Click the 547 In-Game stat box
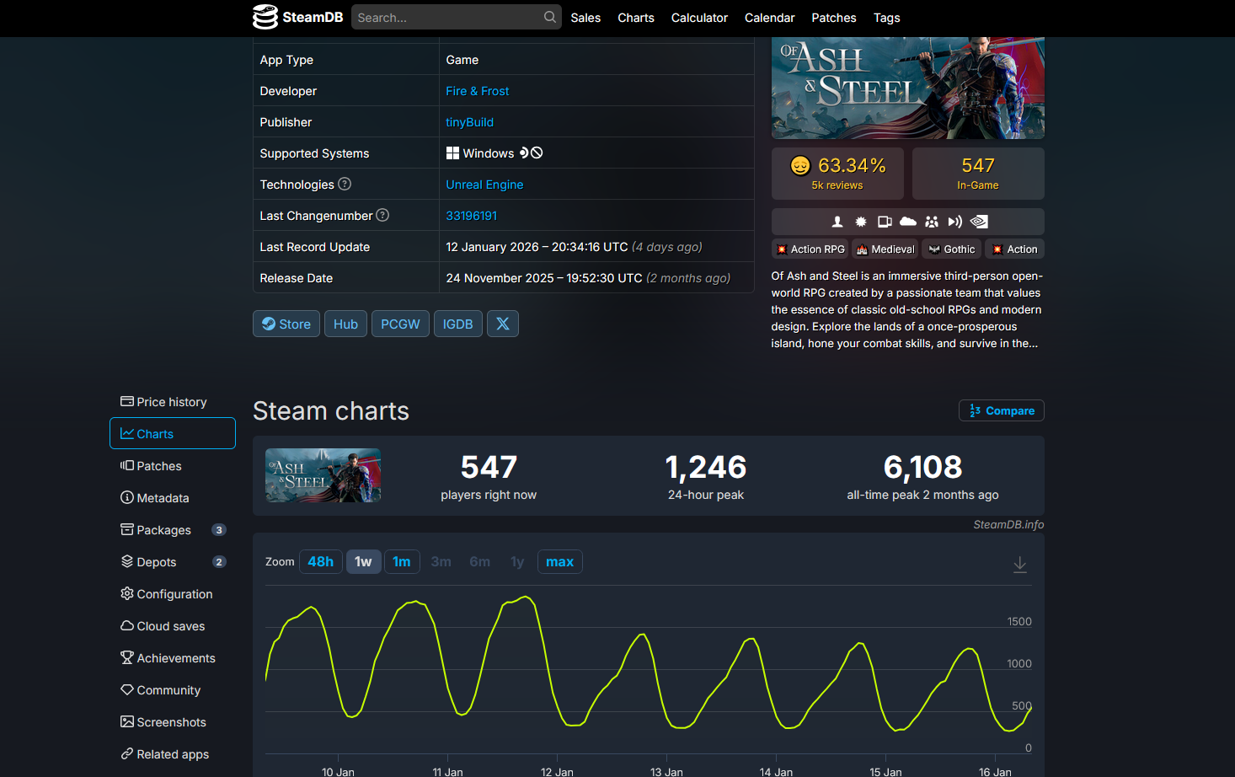This screenshot has width=1235, height=777. pyautogui.click(x=978, y=174)
